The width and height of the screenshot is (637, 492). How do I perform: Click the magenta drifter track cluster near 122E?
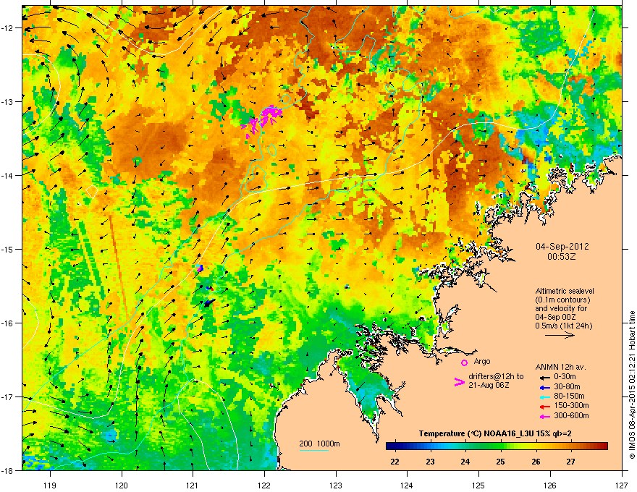262,120
